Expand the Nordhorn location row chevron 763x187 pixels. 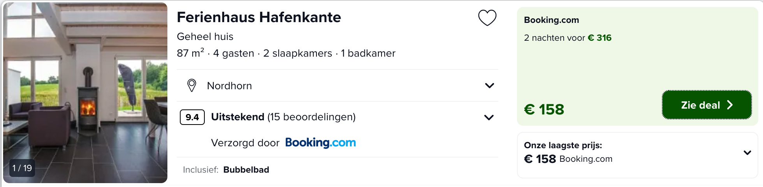pyautogui.click(x=489, y=85)
